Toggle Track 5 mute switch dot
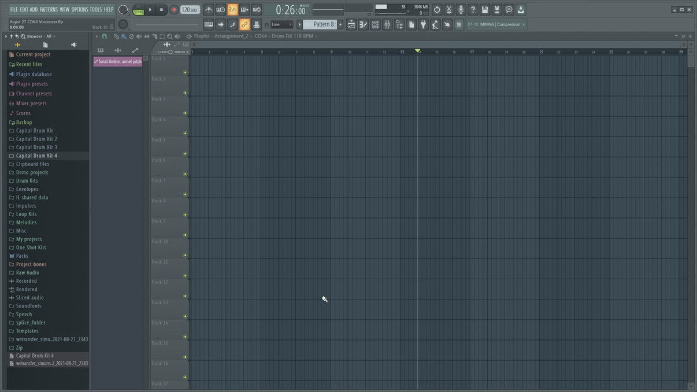This screenshot has width=697, height=392. click(x=186, y=154)
